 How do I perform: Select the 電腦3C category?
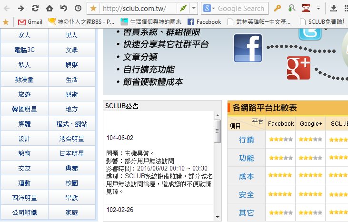click(x=24, y=50)
